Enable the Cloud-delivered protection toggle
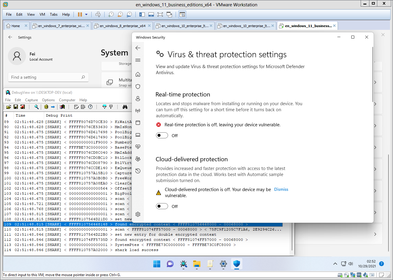Image resolution: width=393 pixels, height=280 pixels. click(x=162, y=206)
